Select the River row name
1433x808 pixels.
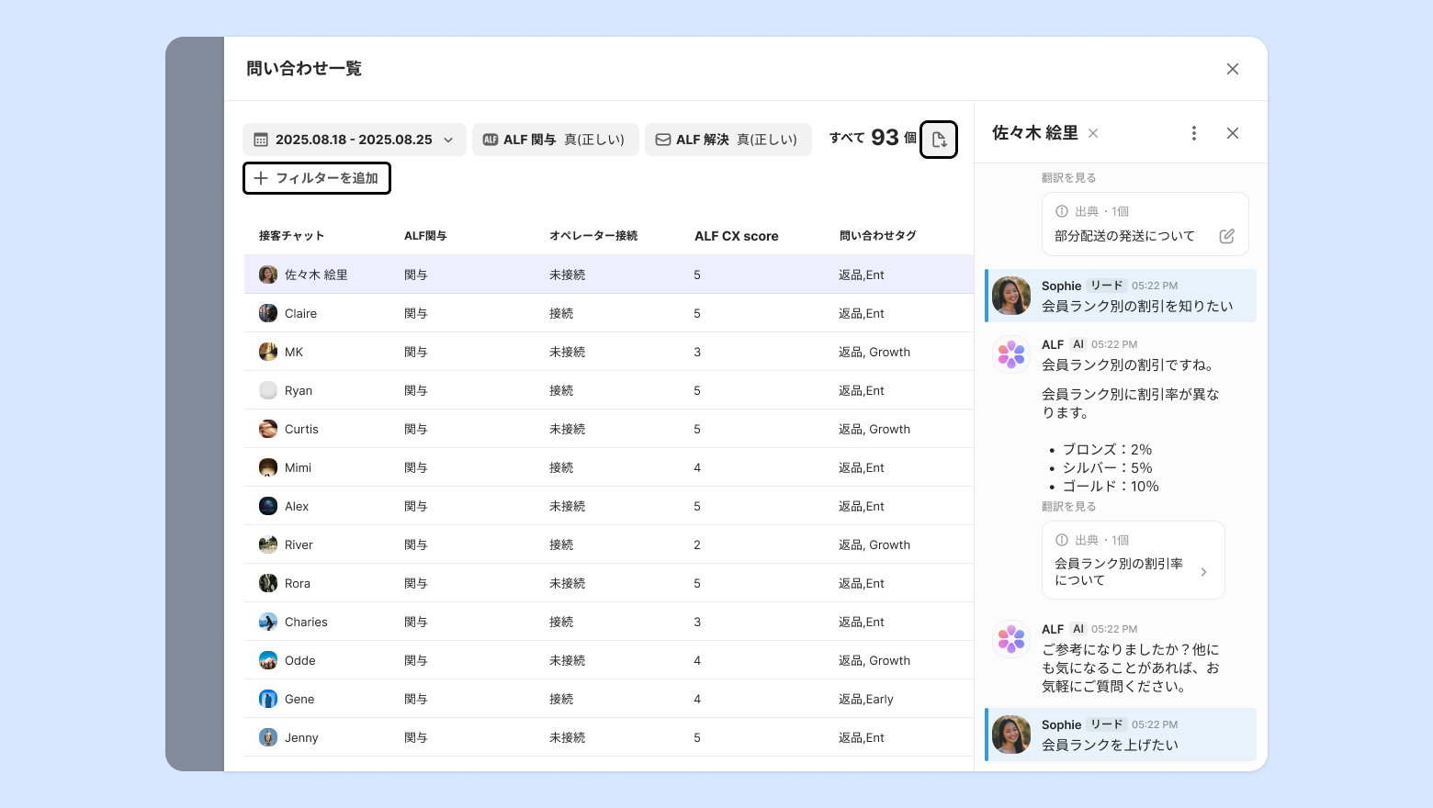point(299,544)
